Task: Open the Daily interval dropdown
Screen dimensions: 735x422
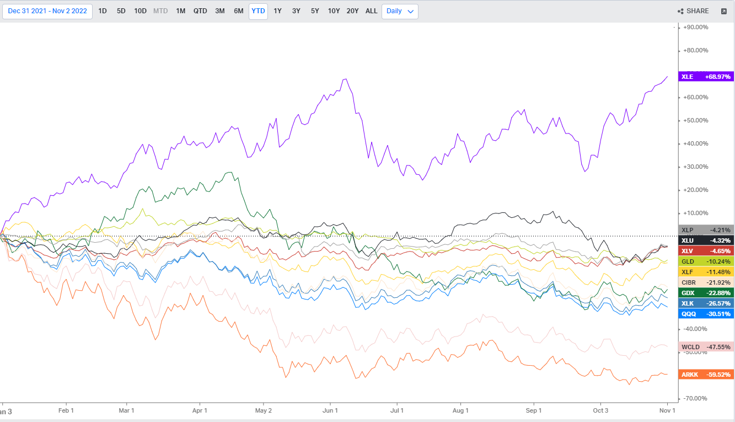Action: (x=400, y=11)
